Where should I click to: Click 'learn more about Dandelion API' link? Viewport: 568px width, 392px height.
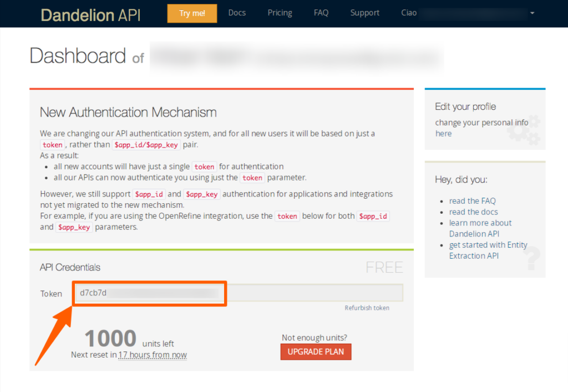tap(480, 228)
